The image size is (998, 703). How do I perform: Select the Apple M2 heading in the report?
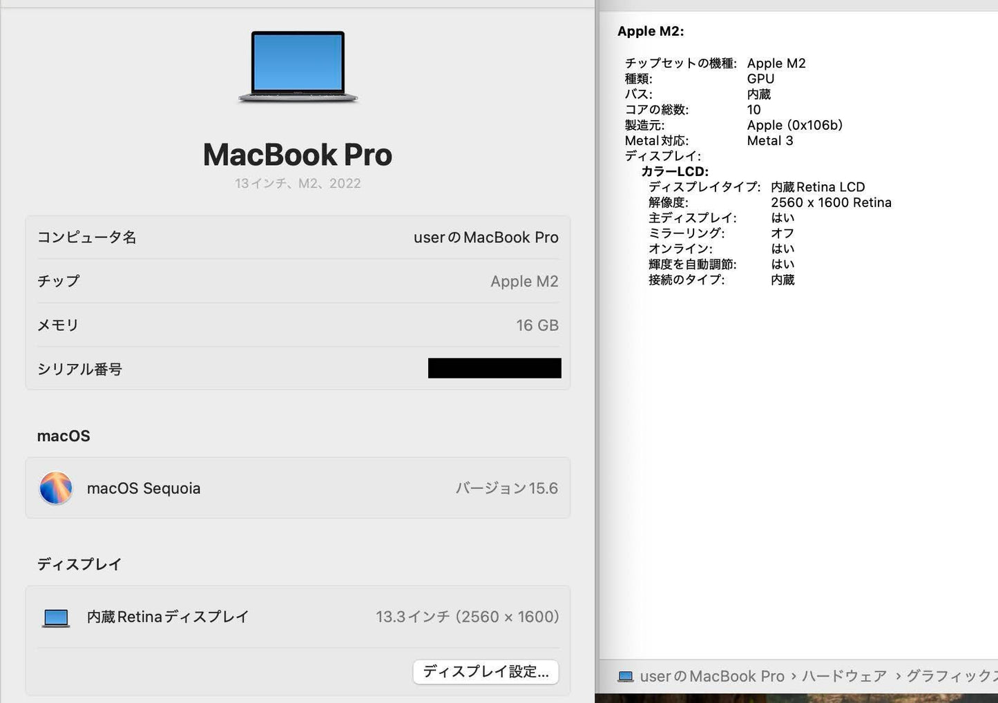point(650,31)
